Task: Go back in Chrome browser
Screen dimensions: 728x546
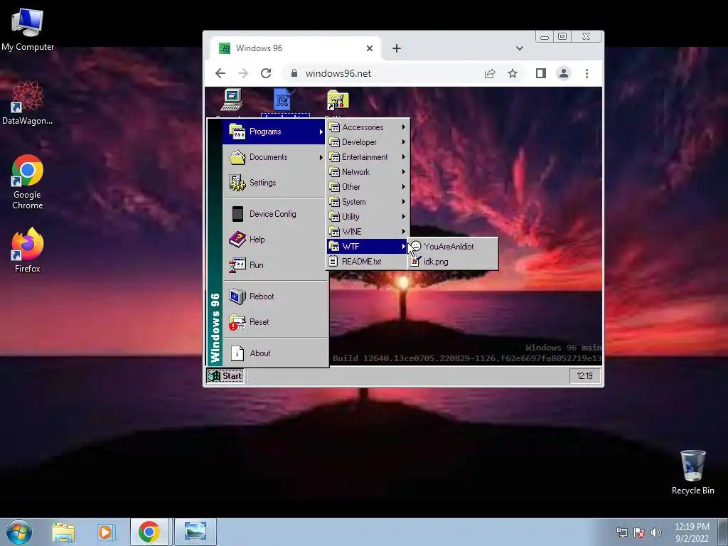Action: (x=220, y=73)
